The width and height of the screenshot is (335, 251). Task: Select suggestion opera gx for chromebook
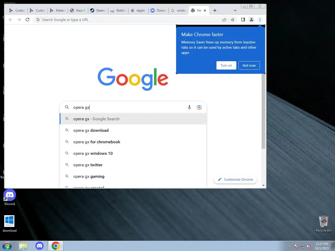133,142
